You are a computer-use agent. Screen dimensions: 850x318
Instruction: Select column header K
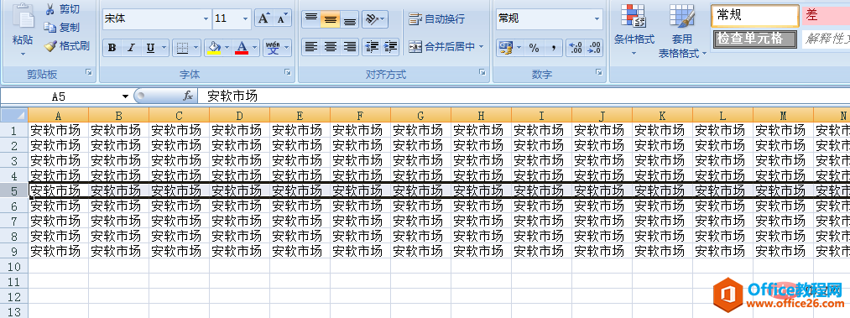tap(662, 115)
